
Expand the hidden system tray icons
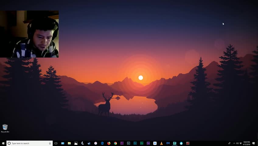pos(234,143)
